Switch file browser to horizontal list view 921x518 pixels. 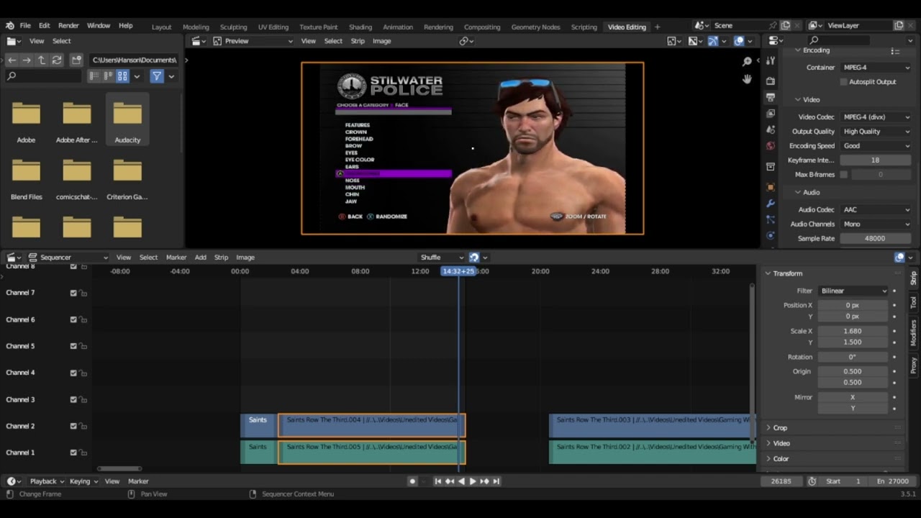(x=108, y=76)
